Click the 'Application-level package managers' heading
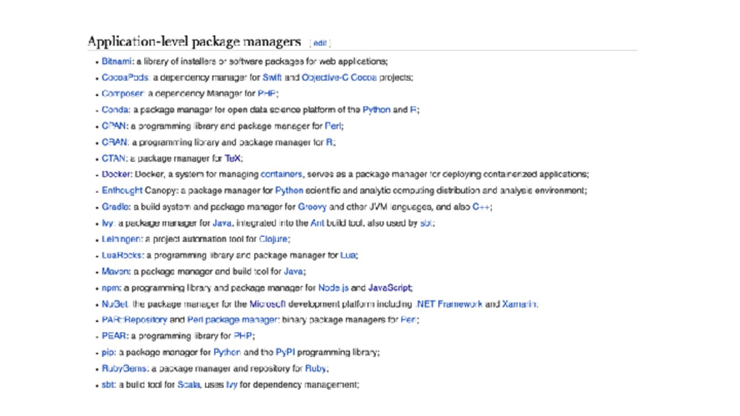 point(194,42)
